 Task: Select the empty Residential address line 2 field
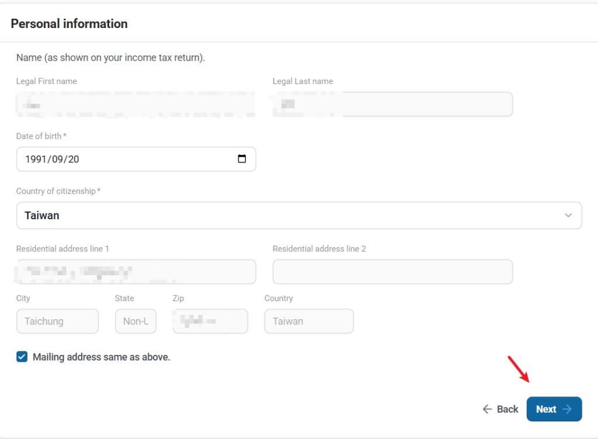click(392, 272)
